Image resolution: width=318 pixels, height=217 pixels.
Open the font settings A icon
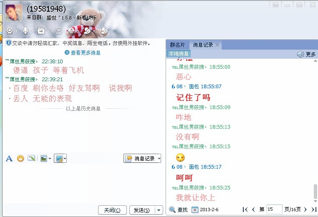(9, 158)
